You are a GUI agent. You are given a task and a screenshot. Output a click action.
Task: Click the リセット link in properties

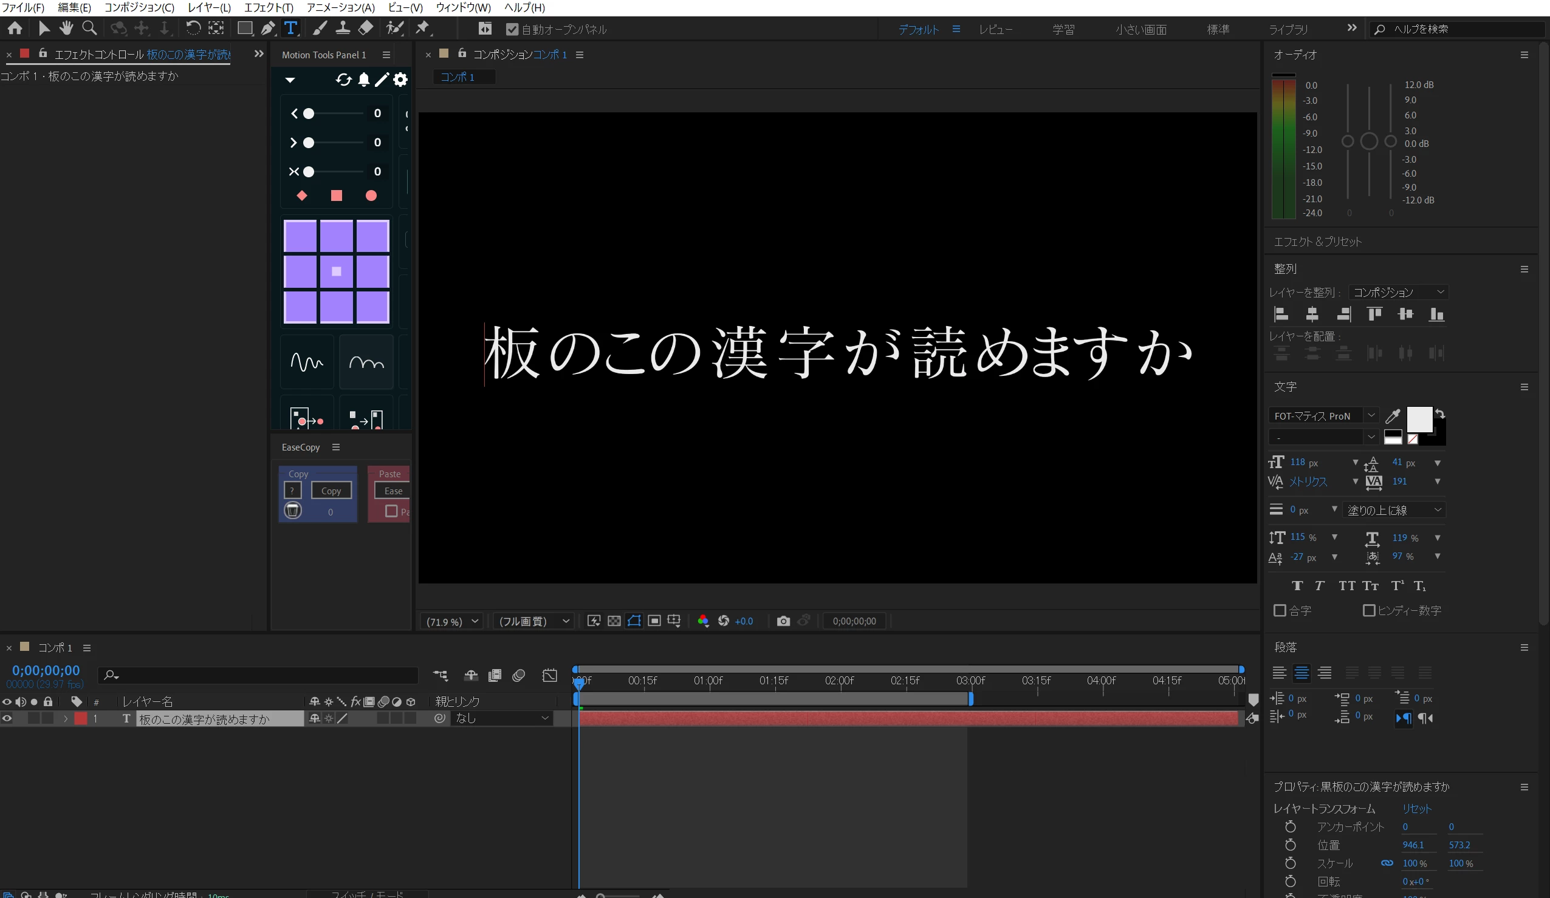click(x=1416, y=809)
